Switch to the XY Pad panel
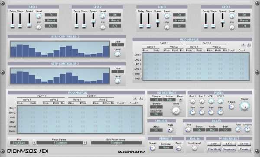Viewport: 260px width, 157px height. [x=244, y=144]
